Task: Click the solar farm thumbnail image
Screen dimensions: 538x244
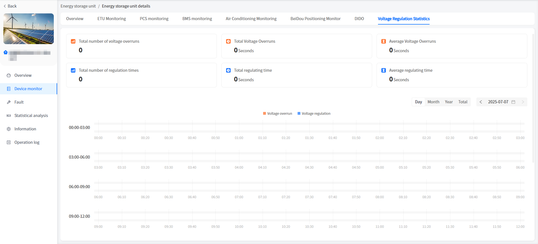Action: 29,29
